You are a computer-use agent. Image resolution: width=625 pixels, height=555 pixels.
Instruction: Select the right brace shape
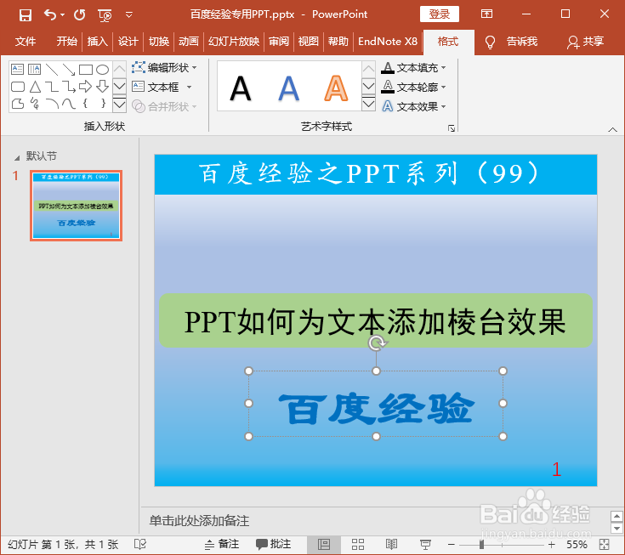coord(103,104)
